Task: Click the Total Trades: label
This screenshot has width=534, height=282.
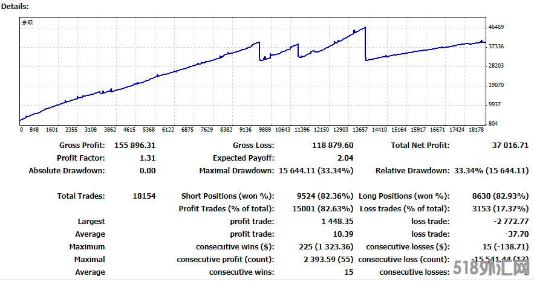Action: coord(81,196)
